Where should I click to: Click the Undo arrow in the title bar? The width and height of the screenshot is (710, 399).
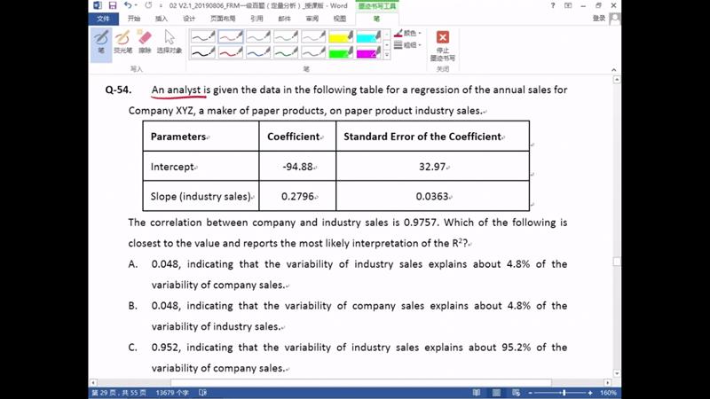tap(128, 5)
